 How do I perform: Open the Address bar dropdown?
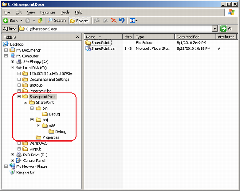click(215, 29)
